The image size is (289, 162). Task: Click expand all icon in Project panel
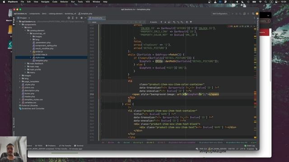[73, 18]
